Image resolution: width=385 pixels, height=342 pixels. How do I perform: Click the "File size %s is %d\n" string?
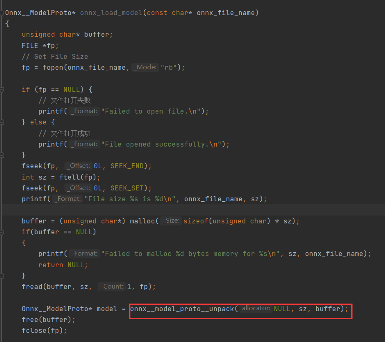coord(130,199)
